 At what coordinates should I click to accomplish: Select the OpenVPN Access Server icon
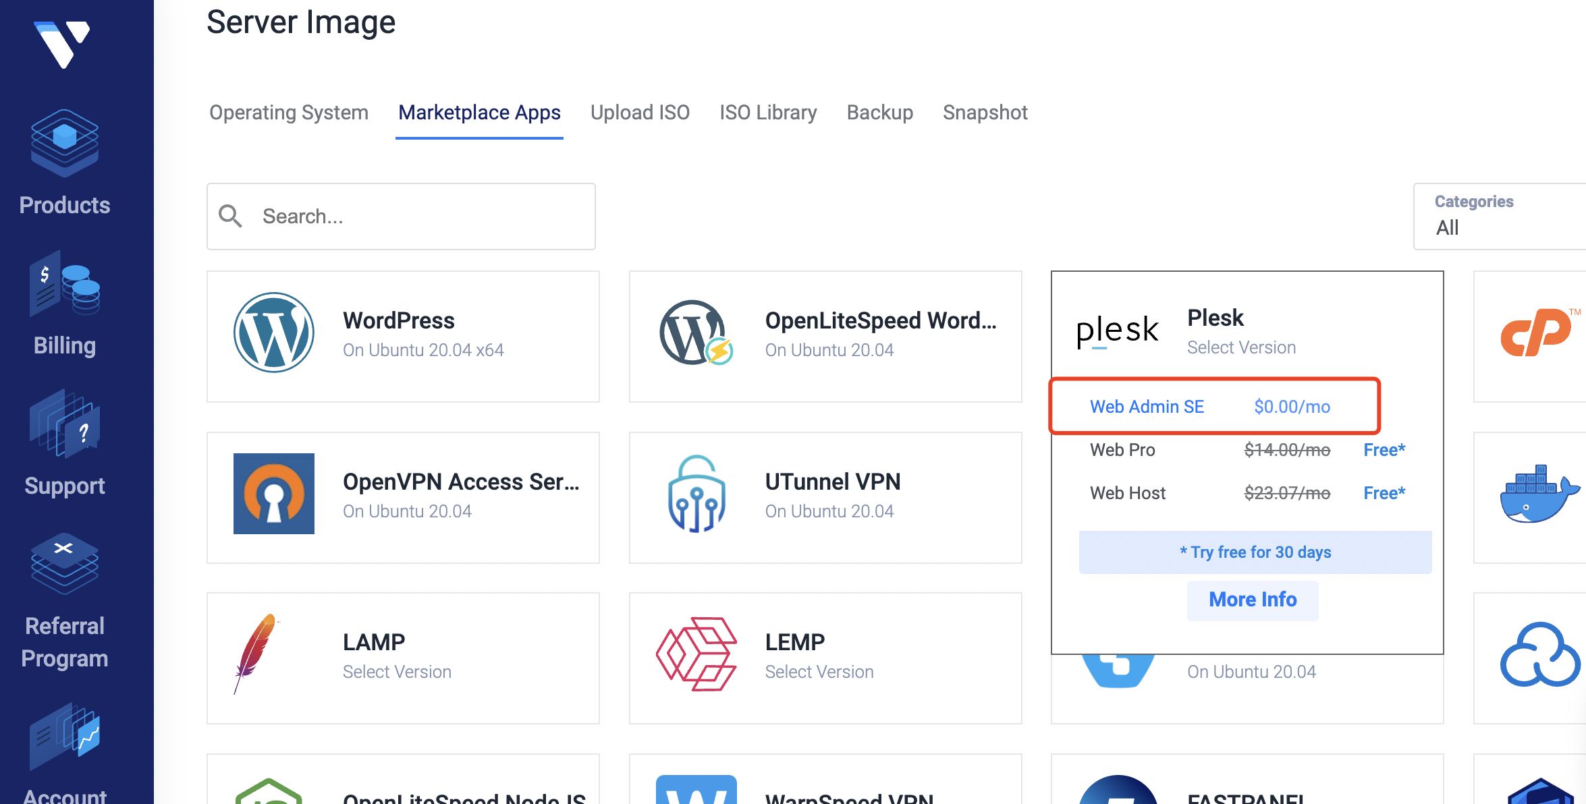273,494
